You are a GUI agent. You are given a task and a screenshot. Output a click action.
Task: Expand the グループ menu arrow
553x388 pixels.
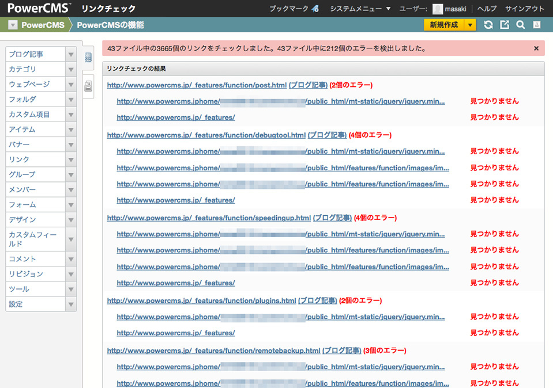(x=71, y=174)
